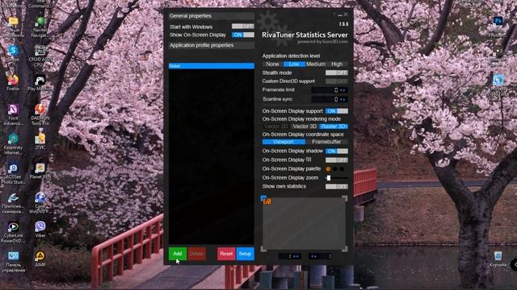Open Viber from the desktop
The height and width of the screenshot is (290, 517).
point(40,227)
